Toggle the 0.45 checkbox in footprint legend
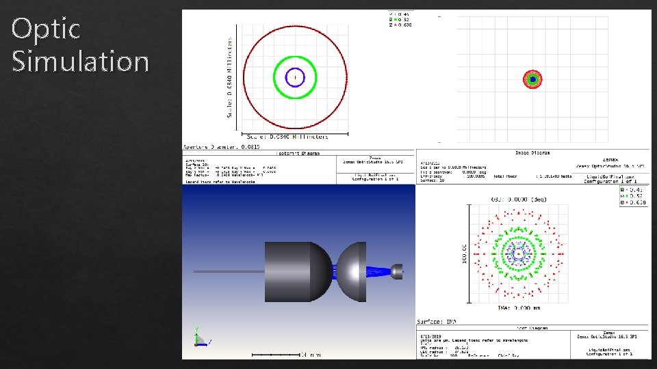 tap(391, 14)
